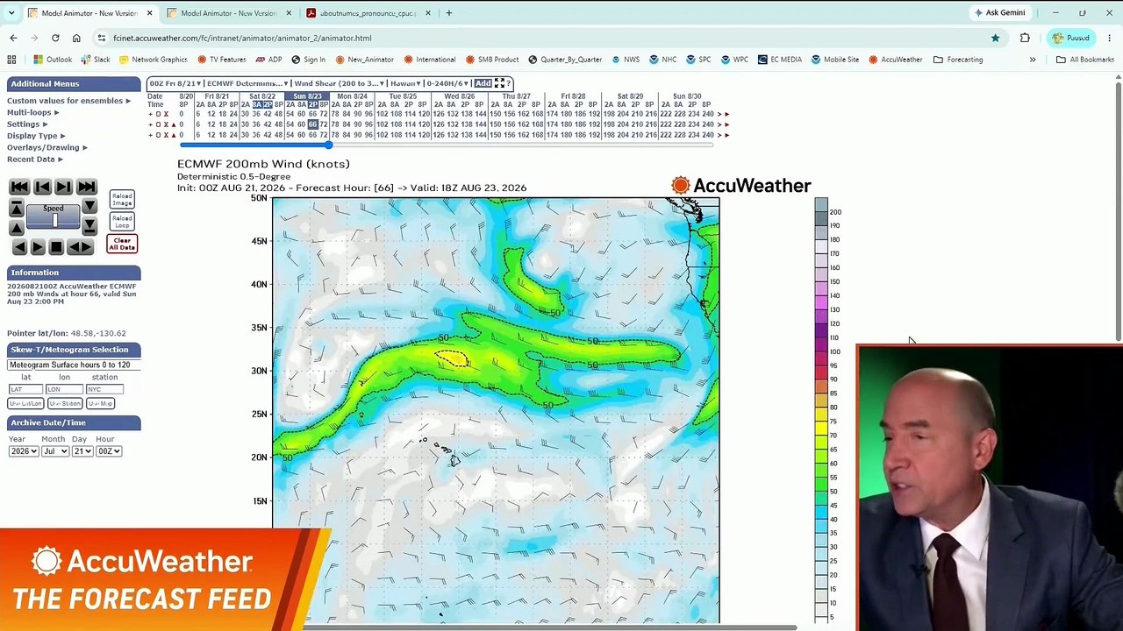Expand the Settings menu
1123x631 pixels.
click(x=27, y=124)
